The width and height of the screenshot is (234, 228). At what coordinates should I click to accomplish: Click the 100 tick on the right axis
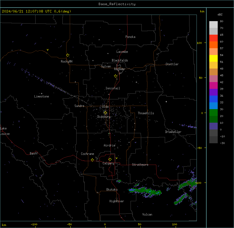(x=199, y=43)
